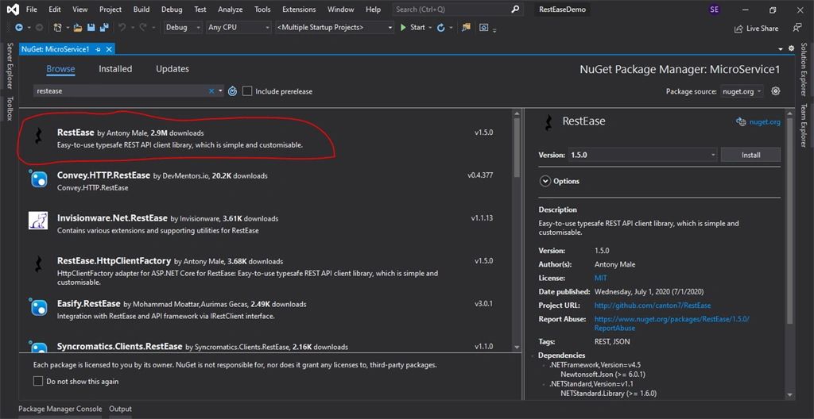The height and width of the screenshot is (419, 814).
Task: Select the Browse tab
Action: tap(60, 69)
